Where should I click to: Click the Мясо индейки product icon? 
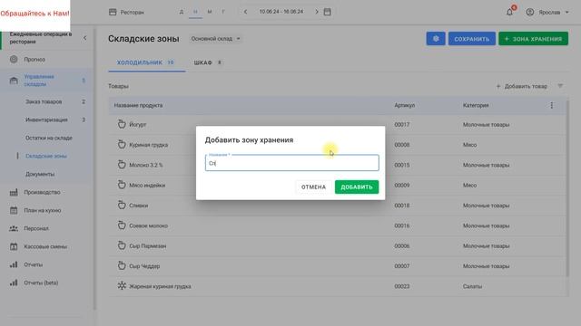coord(122,185)
